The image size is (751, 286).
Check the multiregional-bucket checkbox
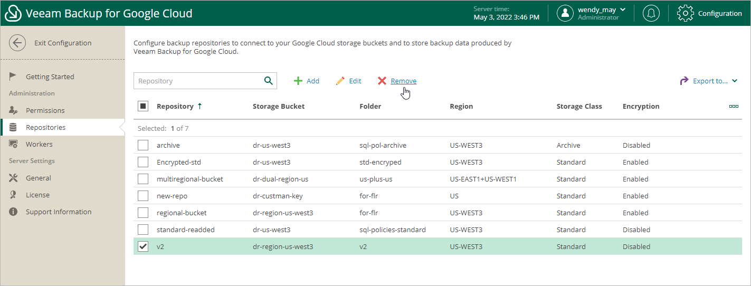click(x=143, y=179)
